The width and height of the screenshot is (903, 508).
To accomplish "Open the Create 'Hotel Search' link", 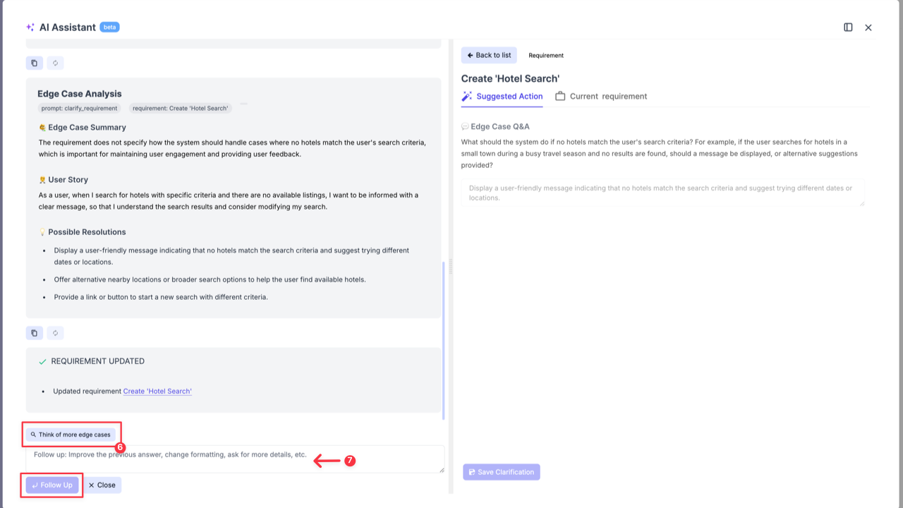I will point(157,391).
